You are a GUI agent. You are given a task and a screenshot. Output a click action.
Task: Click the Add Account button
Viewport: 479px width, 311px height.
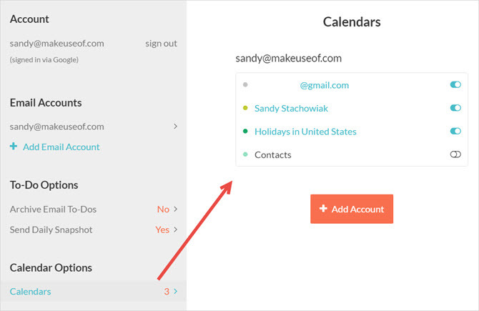(352, 209)
